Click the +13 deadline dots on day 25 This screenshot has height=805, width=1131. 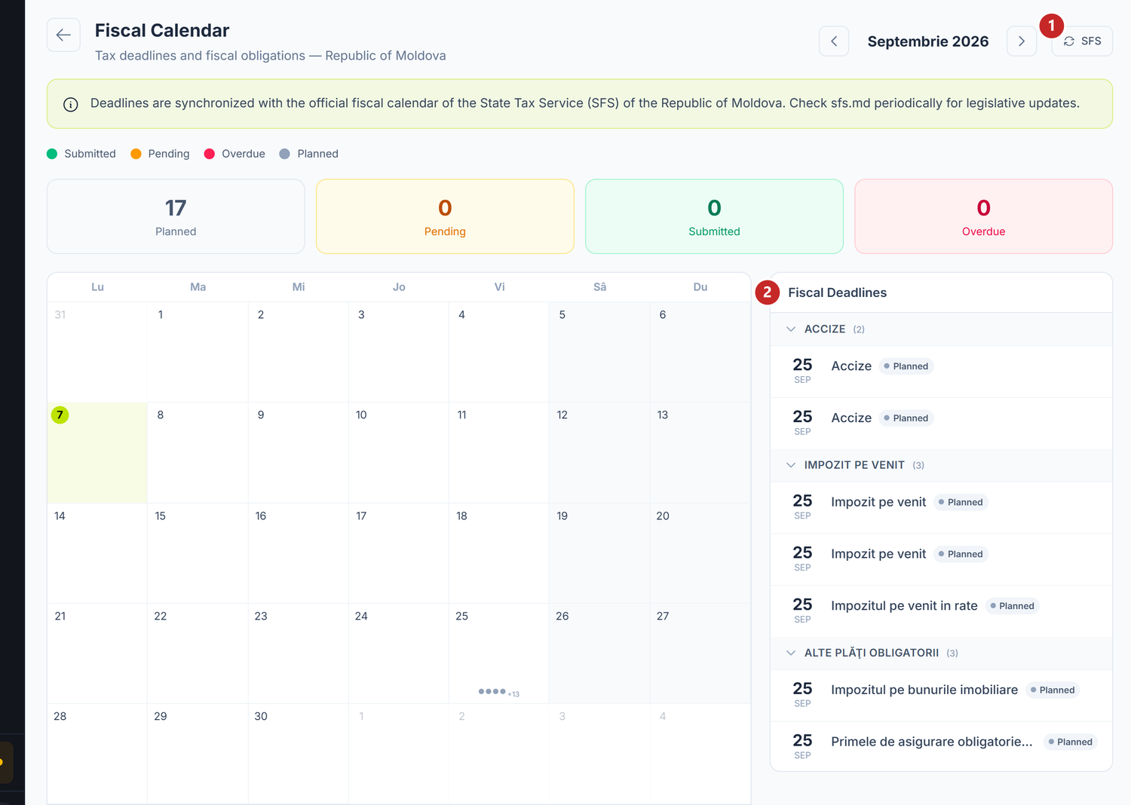[x=498, y=692]
